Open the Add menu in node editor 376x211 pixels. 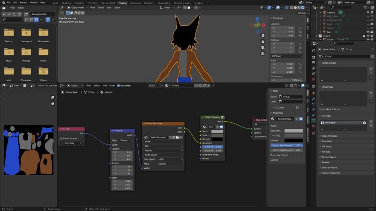(104, 85)
